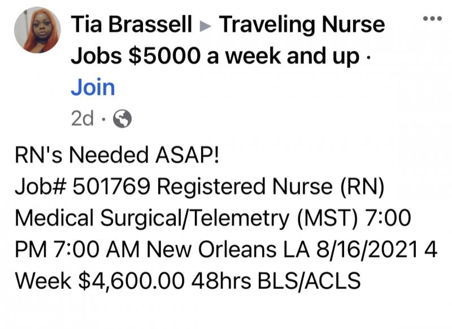Click the BLS/ACLS certification text
This screenshot has height=329, width=452.
309,281
